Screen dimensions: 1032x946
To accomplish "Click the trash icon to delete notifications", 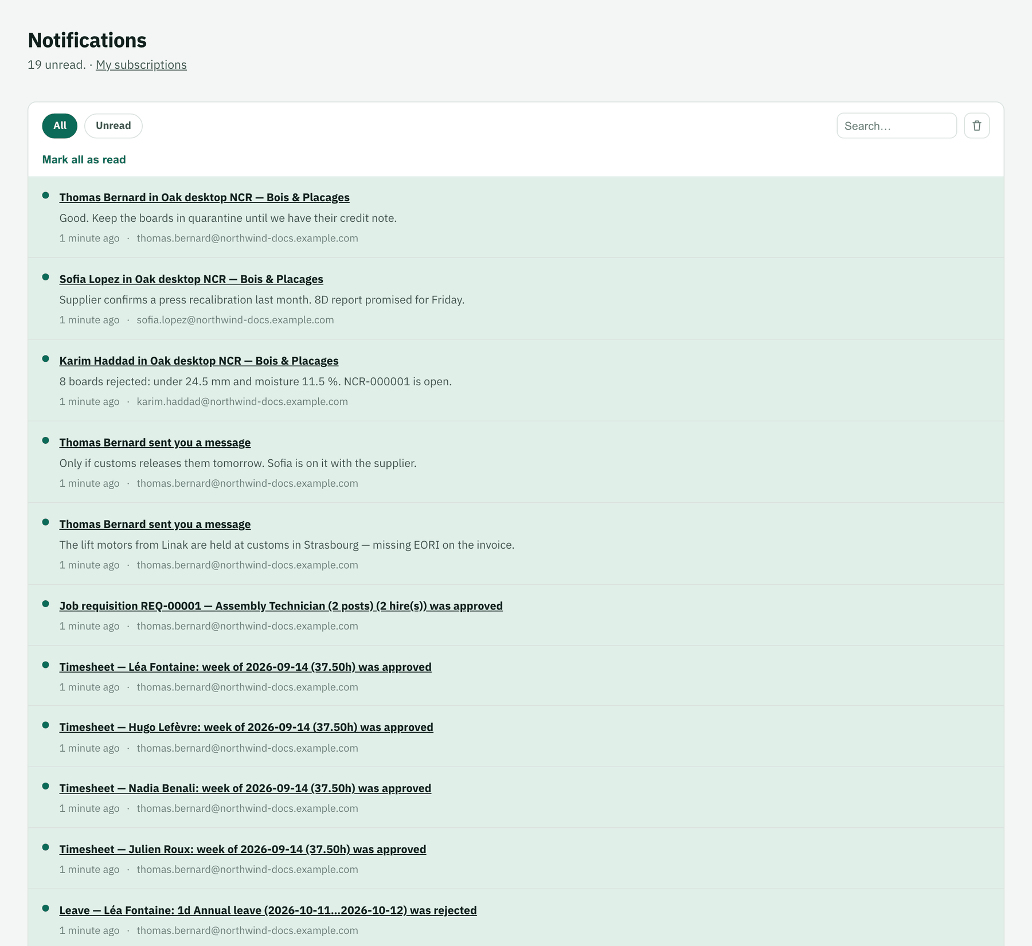I will [976, 126].
